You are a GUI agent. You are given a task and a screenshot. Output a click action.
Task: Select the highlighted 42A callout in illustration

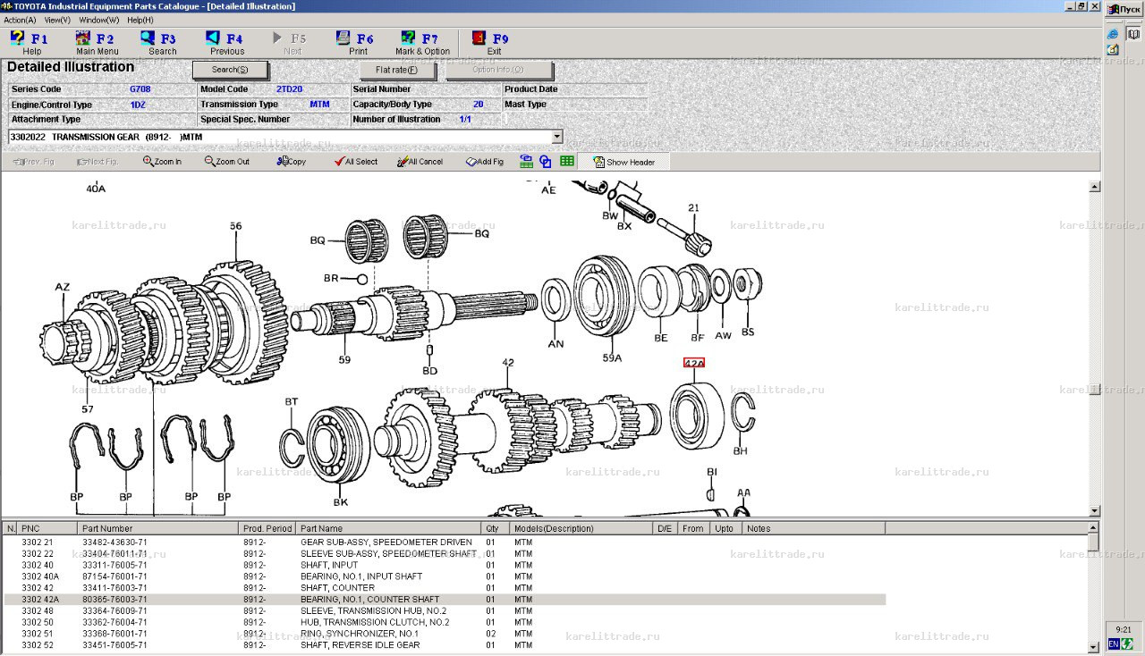694,363
